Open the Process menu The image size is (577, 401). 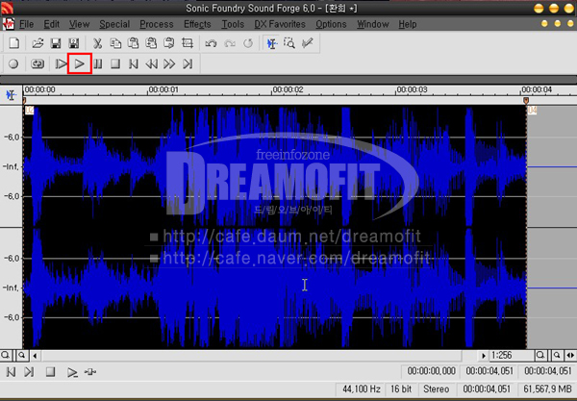coord(157,24)
